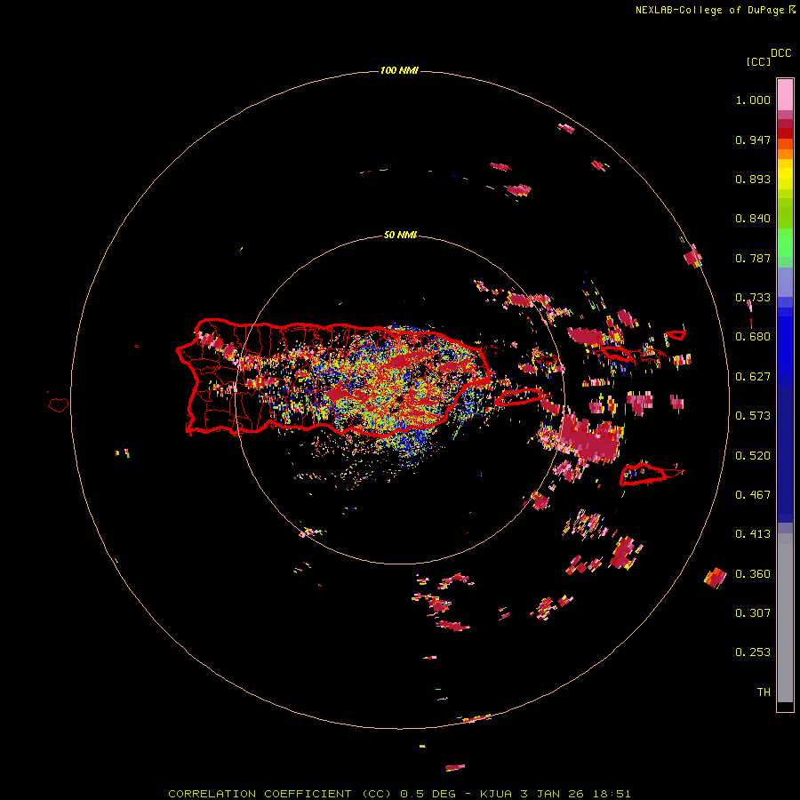This screenshot has height=800, width=800.
Task: Click the 50 NMI range ring label
Action: pos(400,235)
